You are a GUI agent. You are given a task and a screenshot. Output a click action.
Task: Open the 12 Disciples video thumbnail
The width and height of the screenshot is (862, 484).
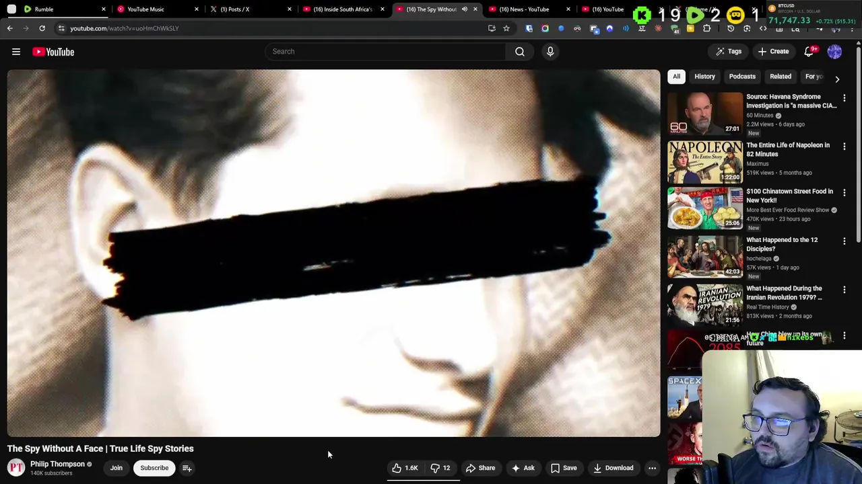[705, 257]
